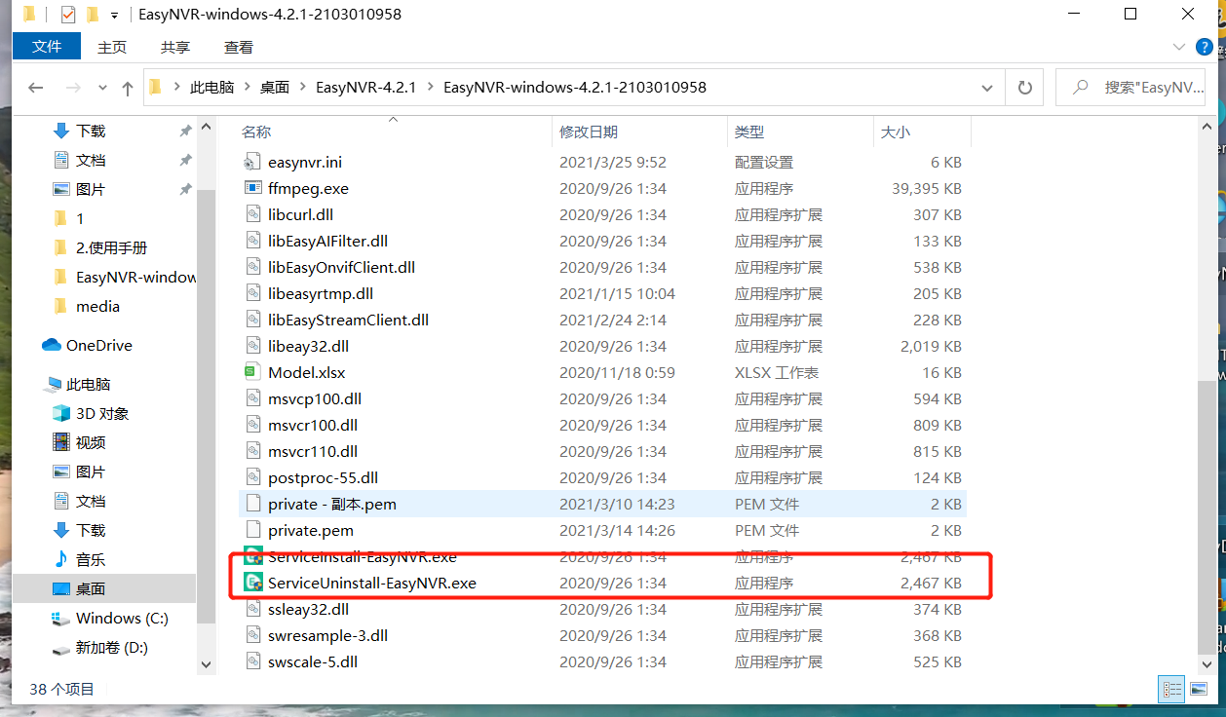1226x717 pixels.
Task: Select 视频 under 此电脑
Action: coord(91,442)
